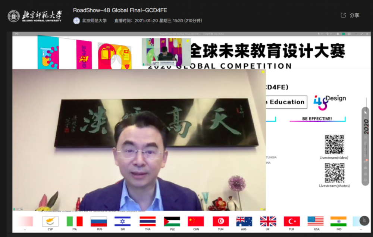Image resolution: width=373 pixels, height=237 pixels.
Task: Click the TUR Turkey flag
Action: click(292, 221)
